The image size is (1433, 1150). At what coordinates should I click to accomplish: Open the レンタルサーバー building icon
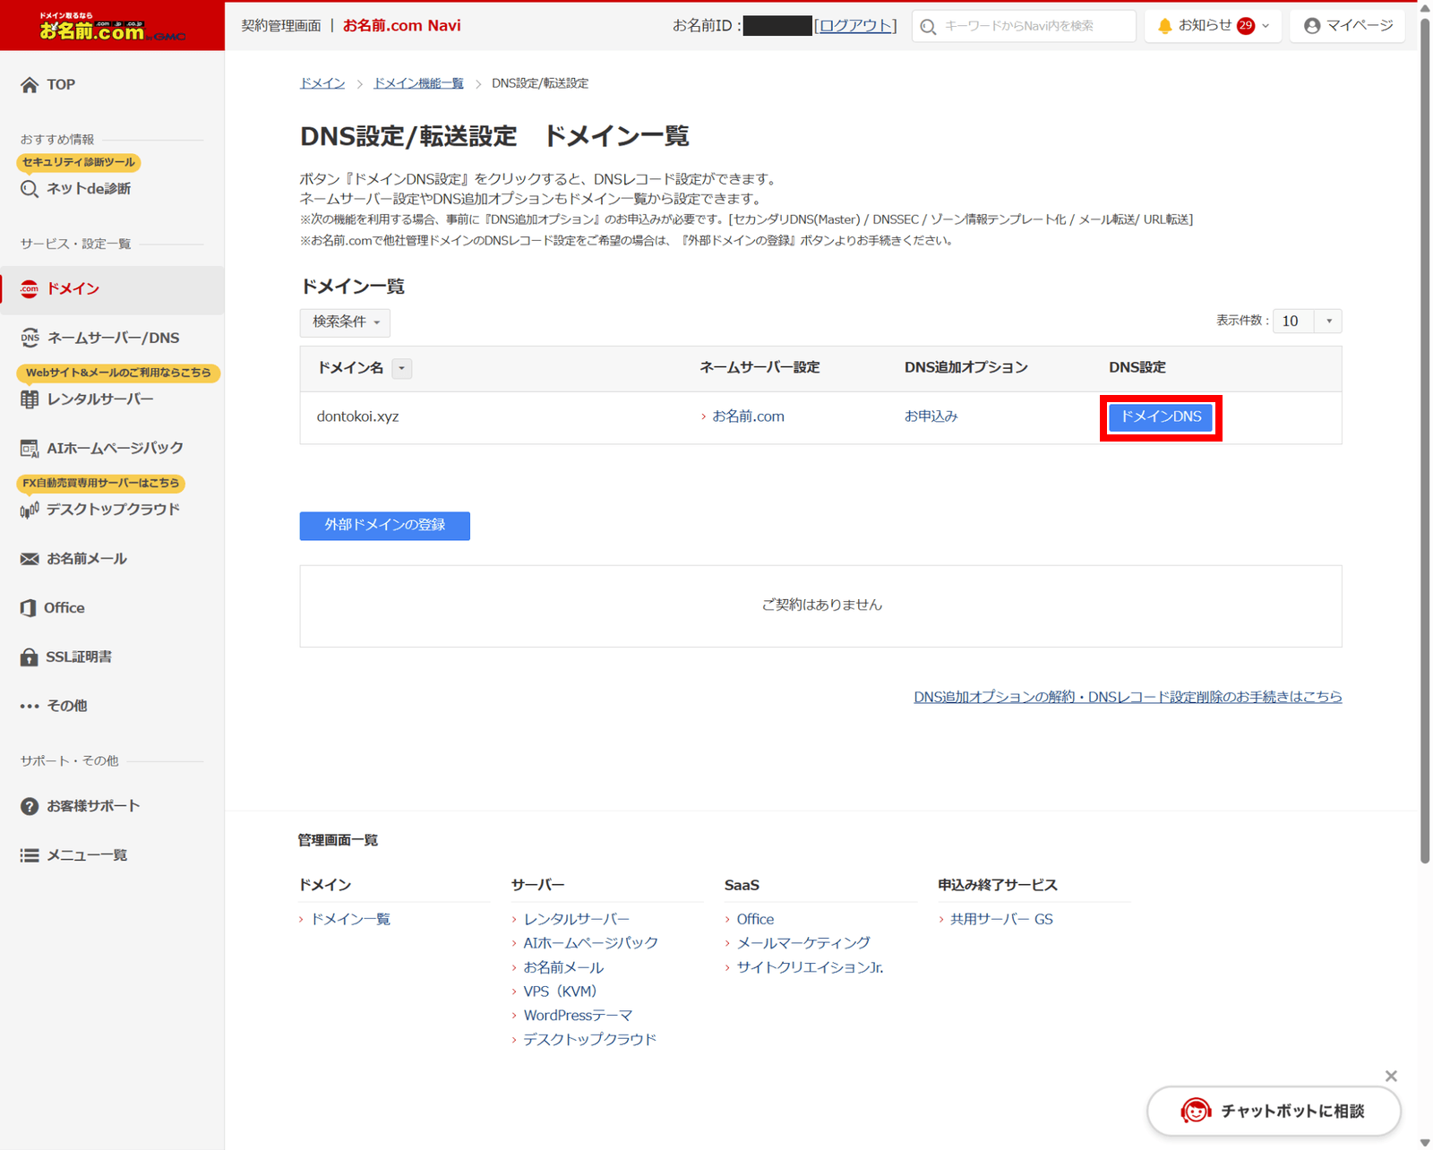click(30, 399)
